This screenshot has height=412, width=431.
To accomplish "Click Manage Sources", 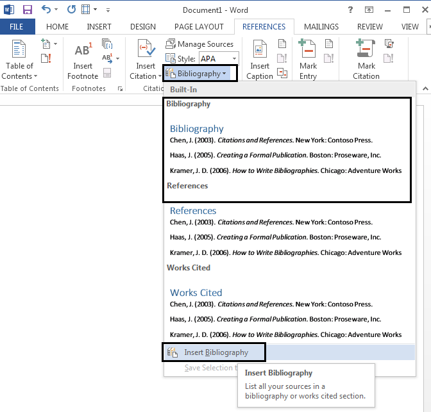I will click(199, 44).
